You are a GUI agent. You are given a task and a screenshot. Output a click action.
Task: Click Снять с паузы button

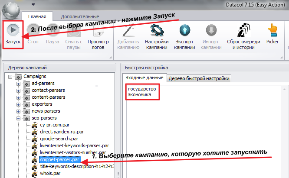point(74,37)
